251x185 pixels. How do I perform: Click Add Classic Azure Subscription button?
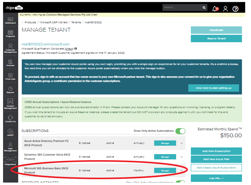[216, 168]
